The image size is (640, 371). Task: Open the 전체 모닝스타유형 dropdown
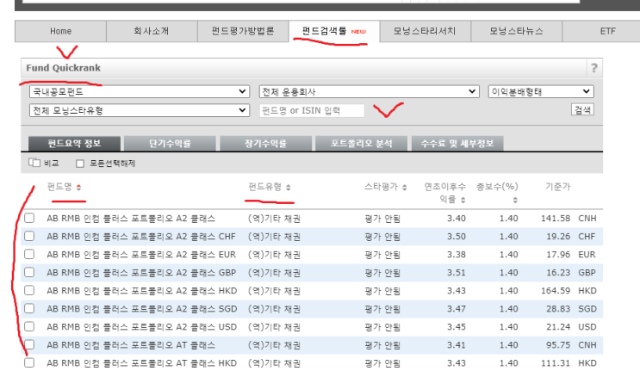[x=140, y=110]
